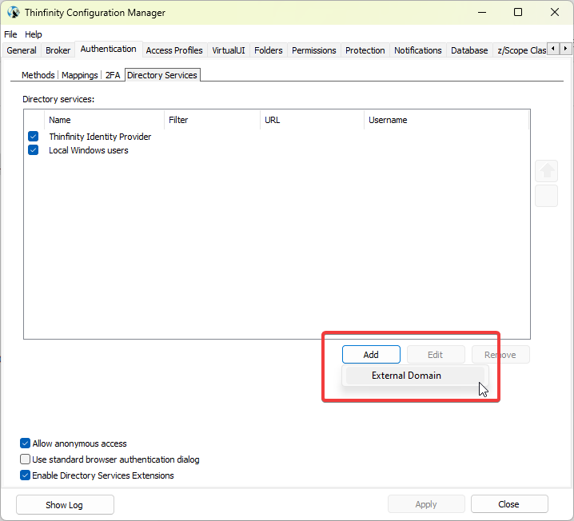Image resolution: width=574 pixels, height=521 pixels.
Task: Select the Methods sub-tab
Action: [x=38, y=75]
